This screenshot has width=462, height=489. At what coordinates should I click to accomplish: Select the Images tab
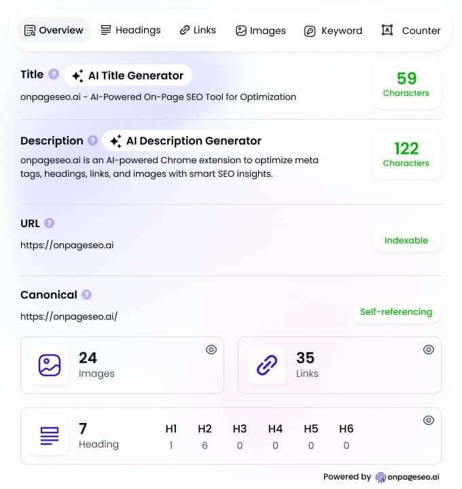261,31
